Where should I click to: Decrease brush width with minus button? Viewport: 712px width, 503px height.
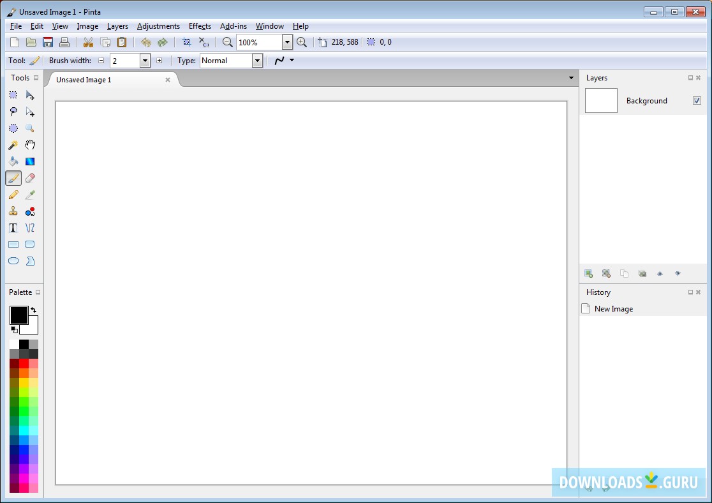point(101,61)
